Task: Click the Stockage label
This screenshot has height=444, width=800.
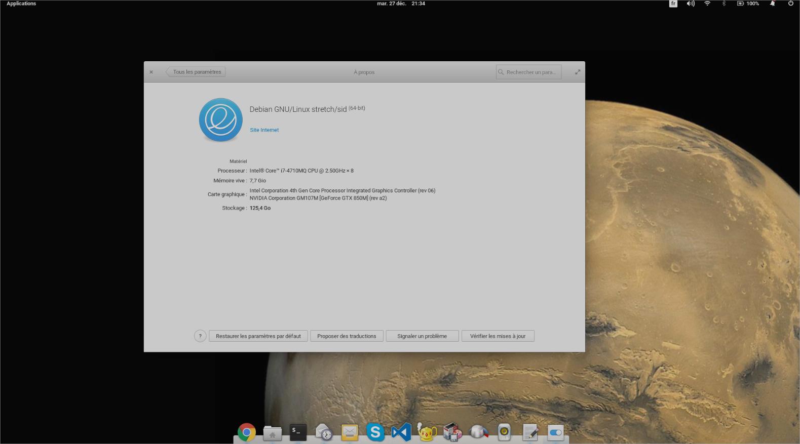Action: tap(234, 208)
